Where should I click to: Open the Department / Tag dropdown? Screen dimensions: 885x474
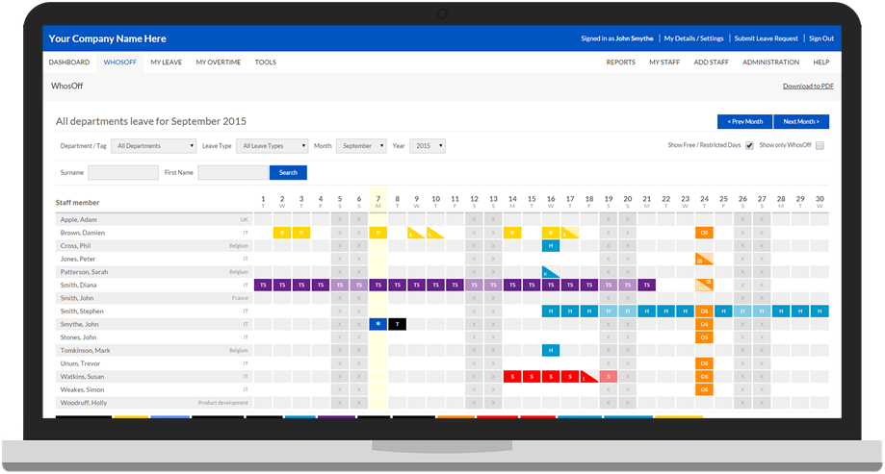coord(153,146)
